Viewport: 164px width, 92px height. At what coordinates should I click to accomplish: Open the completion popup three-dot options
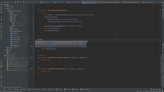85,46
